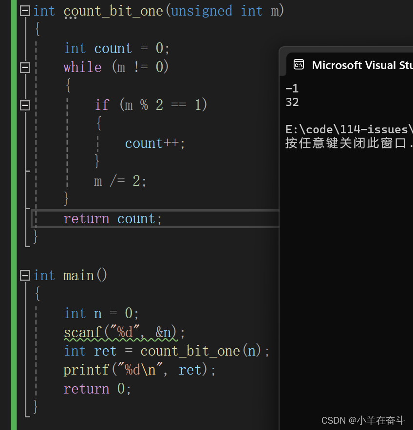Click 'int count = 0;' line
Viewport: 413px width, 430px height.
(117, 49)
